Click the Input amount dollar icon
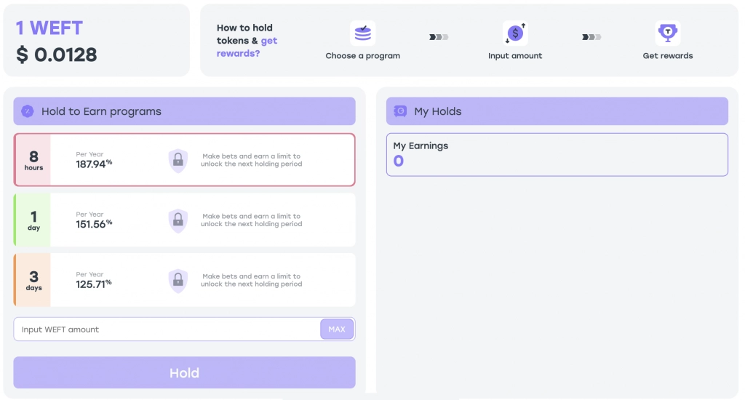 (515, 33)
